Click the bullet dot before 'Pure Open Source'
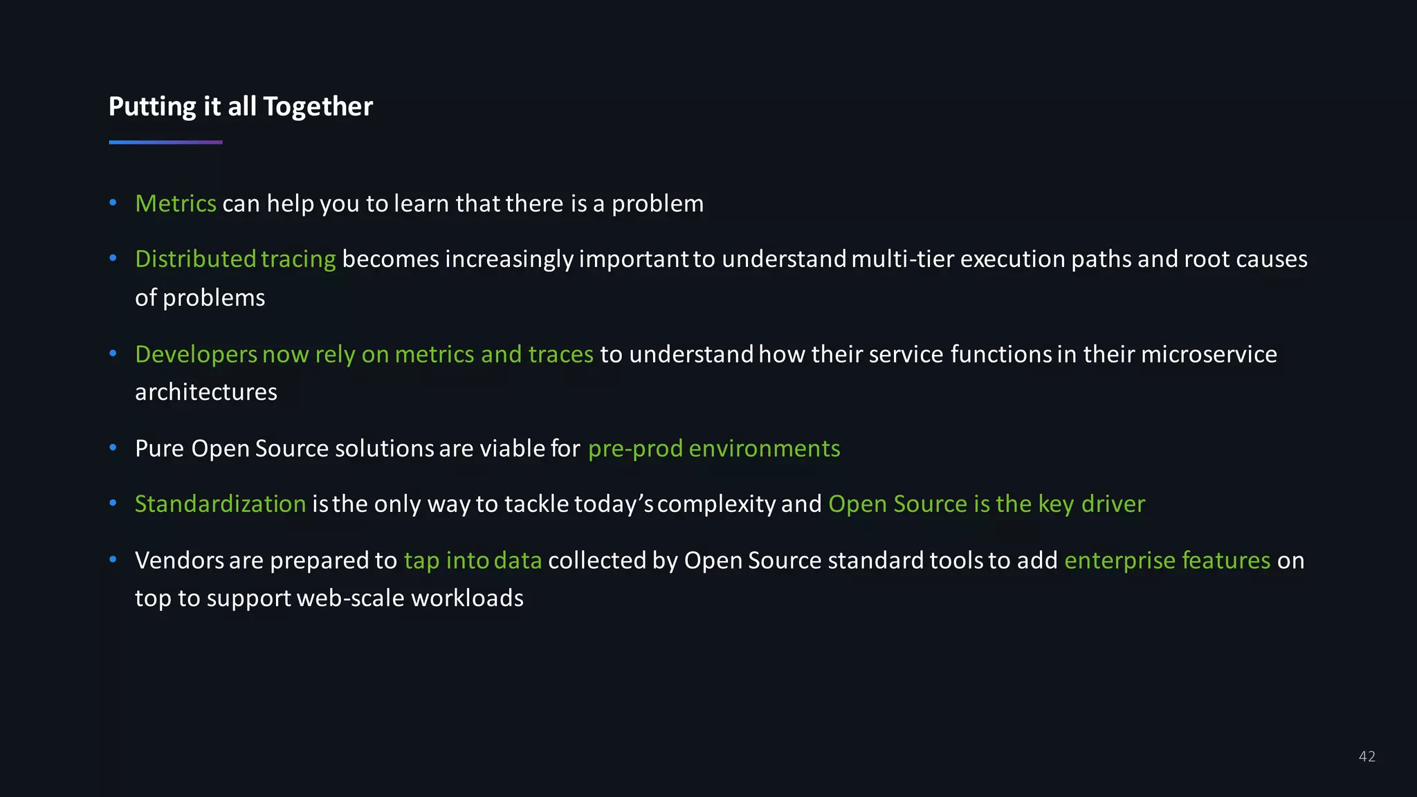The width and height of the screenshot is (1417, 797). (x=113, y=448)
